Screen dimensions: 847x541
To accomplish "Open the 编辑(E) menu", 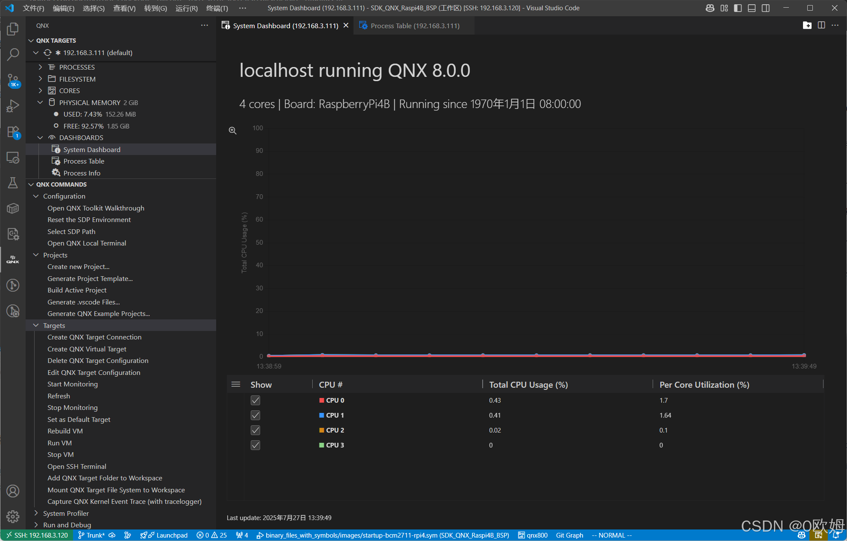I will pyautogui.click(x=64, y=8).
